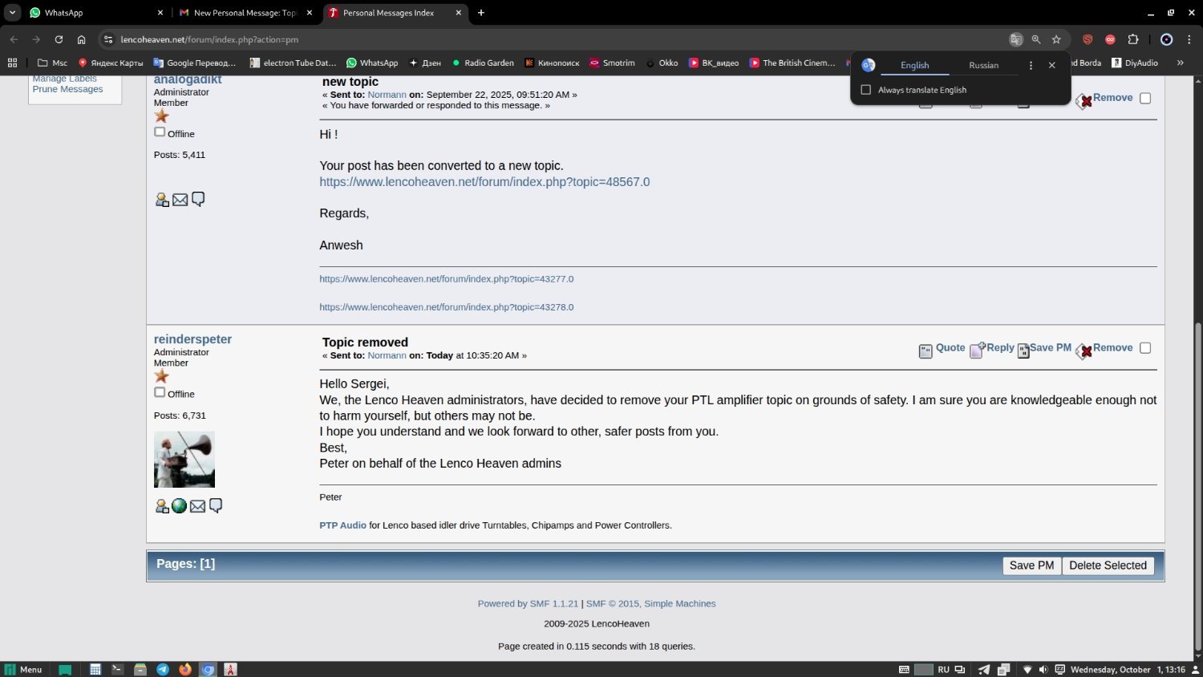Reload the page

pyautogui.click(x=59, y=39)
